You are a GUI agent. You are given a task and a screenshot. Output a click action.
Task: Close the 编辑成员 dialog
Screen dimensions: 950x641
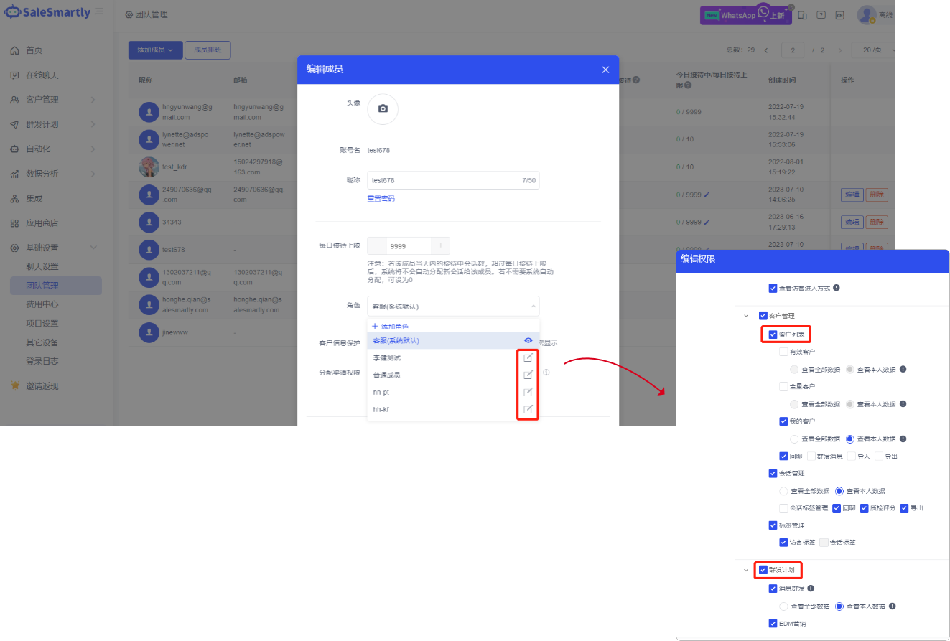pyautogui.click(x=605, y=70)
